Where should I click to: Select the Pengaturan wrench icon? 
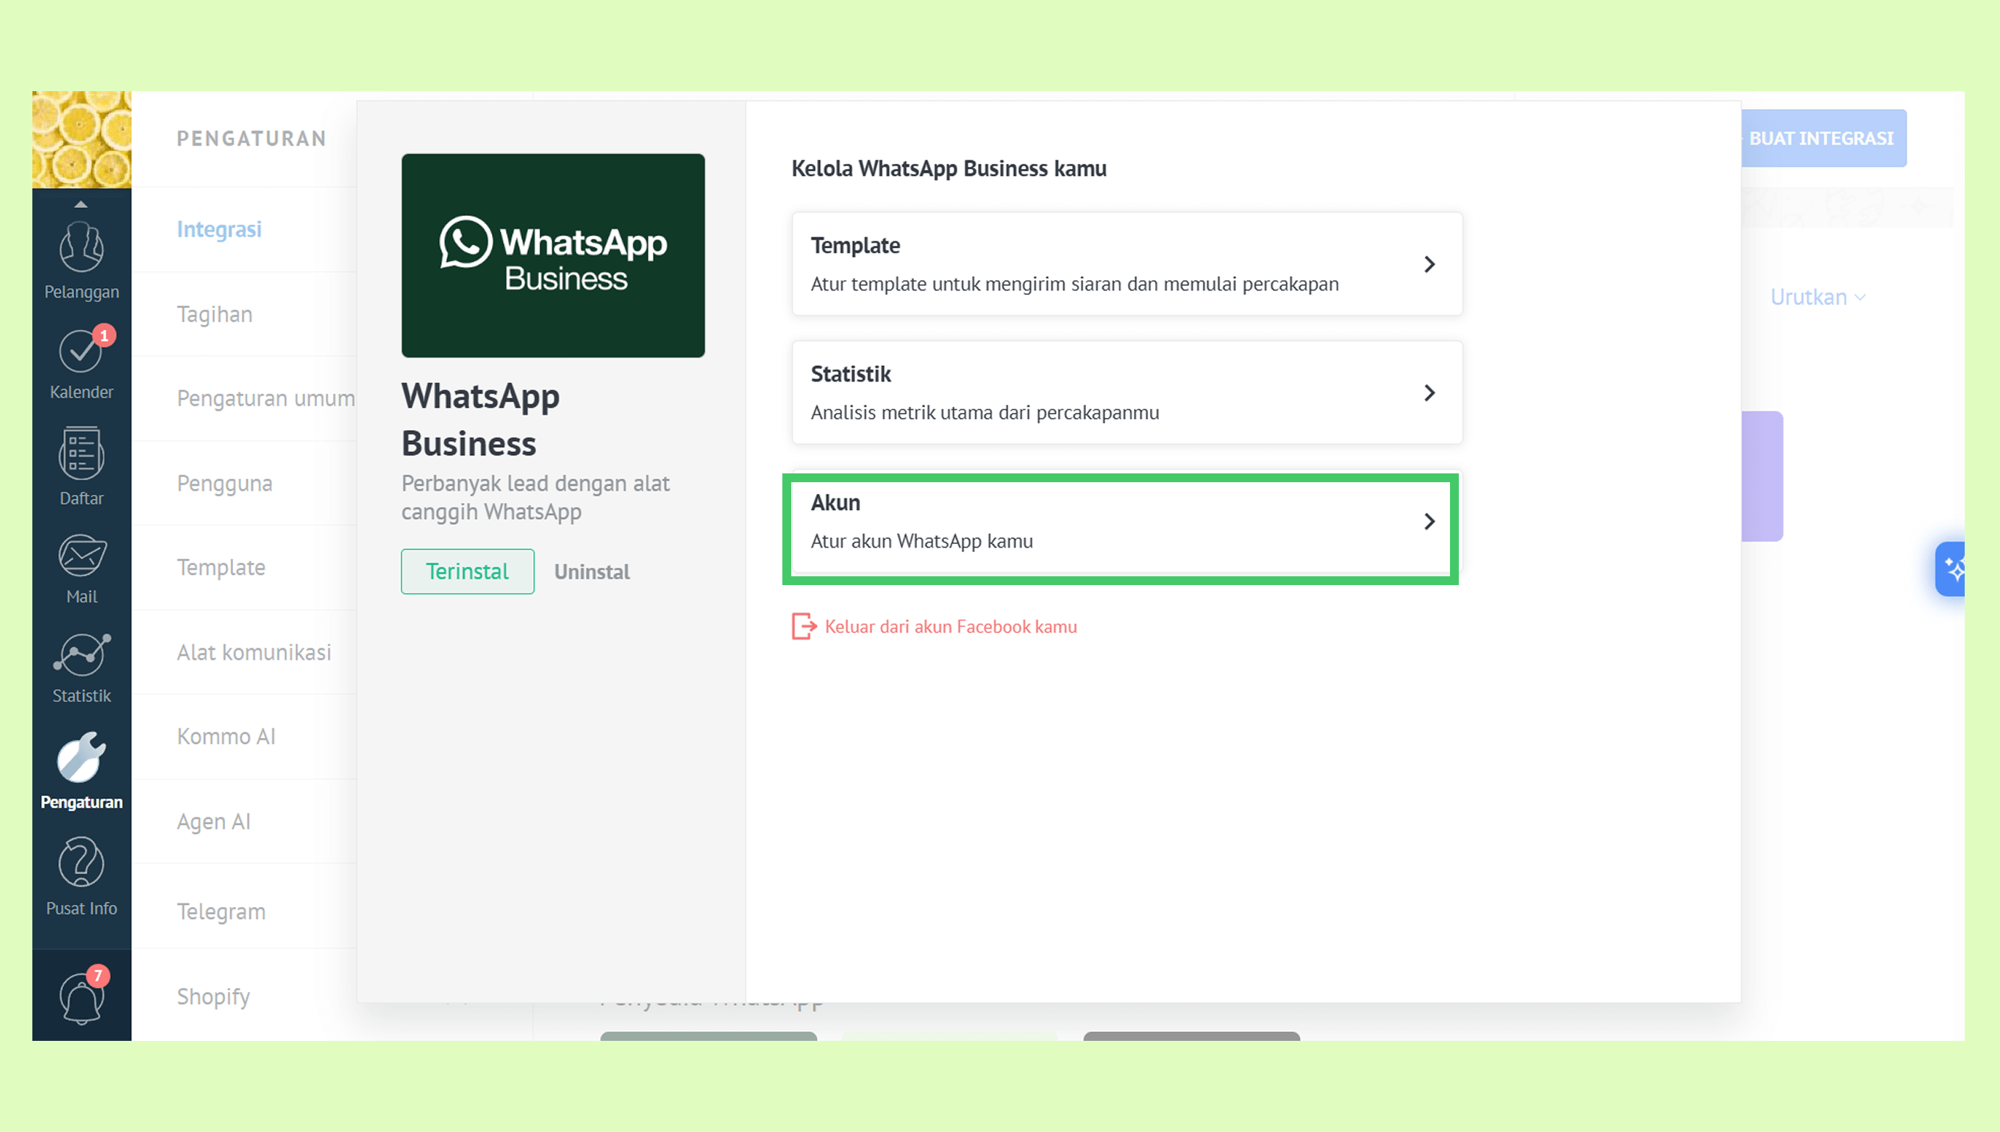(82, 756)
